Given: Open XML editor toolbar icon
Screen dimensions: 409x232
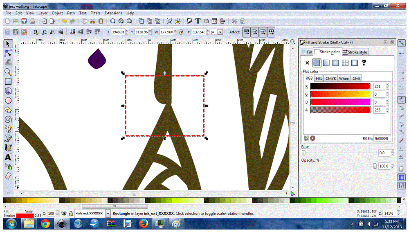Looking at the screenshot, I should point(214,21).
